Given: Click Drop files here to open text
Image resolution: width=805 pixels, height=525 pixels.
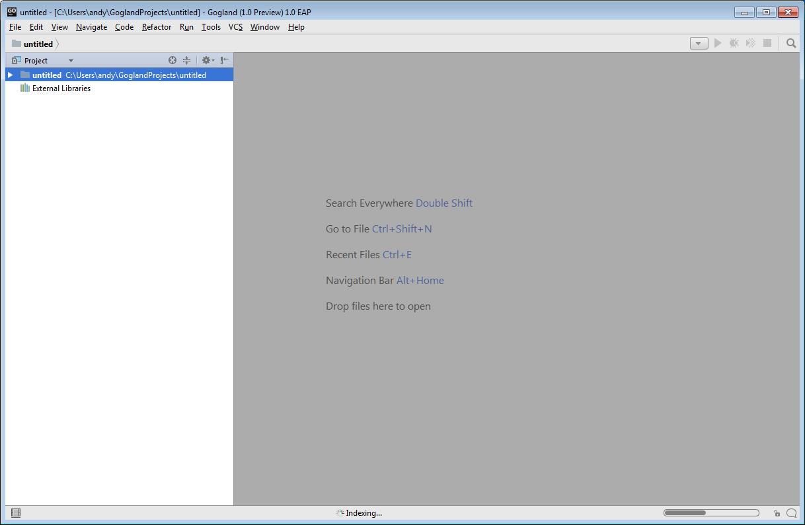Looking at the screenshot, I should click(378, 306).
